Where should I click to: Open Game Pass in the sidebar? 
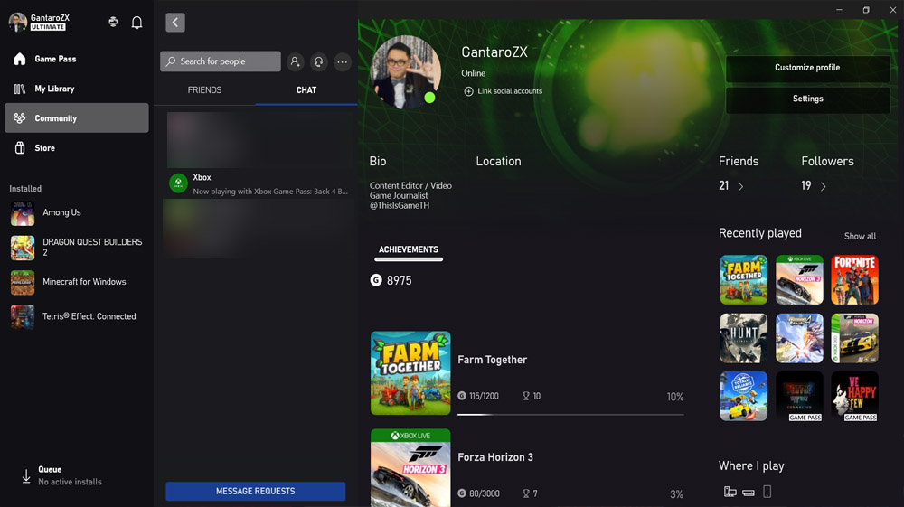click(77, 59)
